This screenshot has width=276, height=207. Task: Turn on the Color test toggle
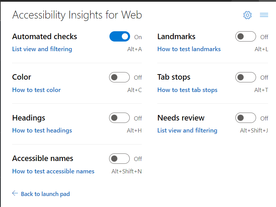point(119,77)
